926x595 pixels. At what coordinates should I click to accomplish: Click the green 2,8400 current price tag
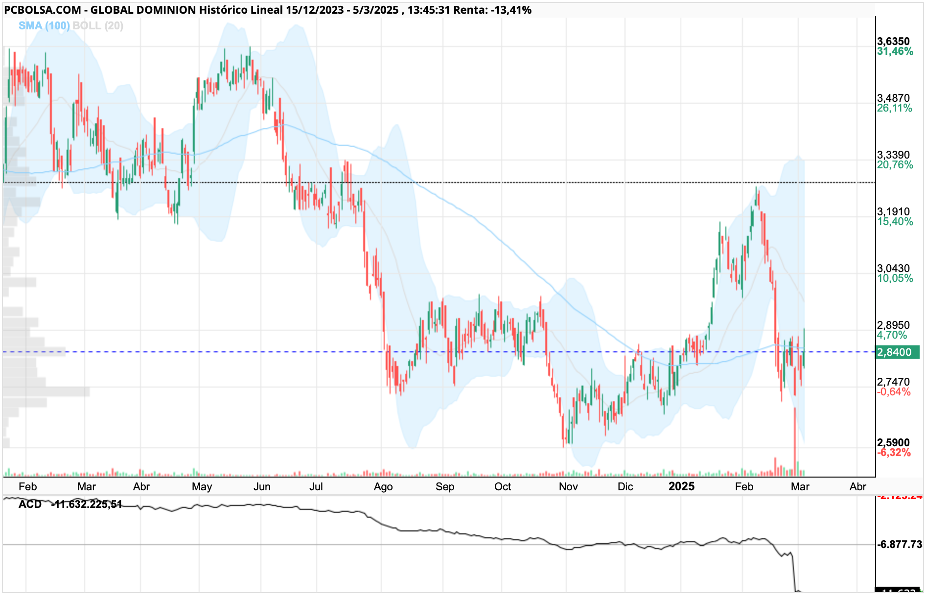(897, 352)
